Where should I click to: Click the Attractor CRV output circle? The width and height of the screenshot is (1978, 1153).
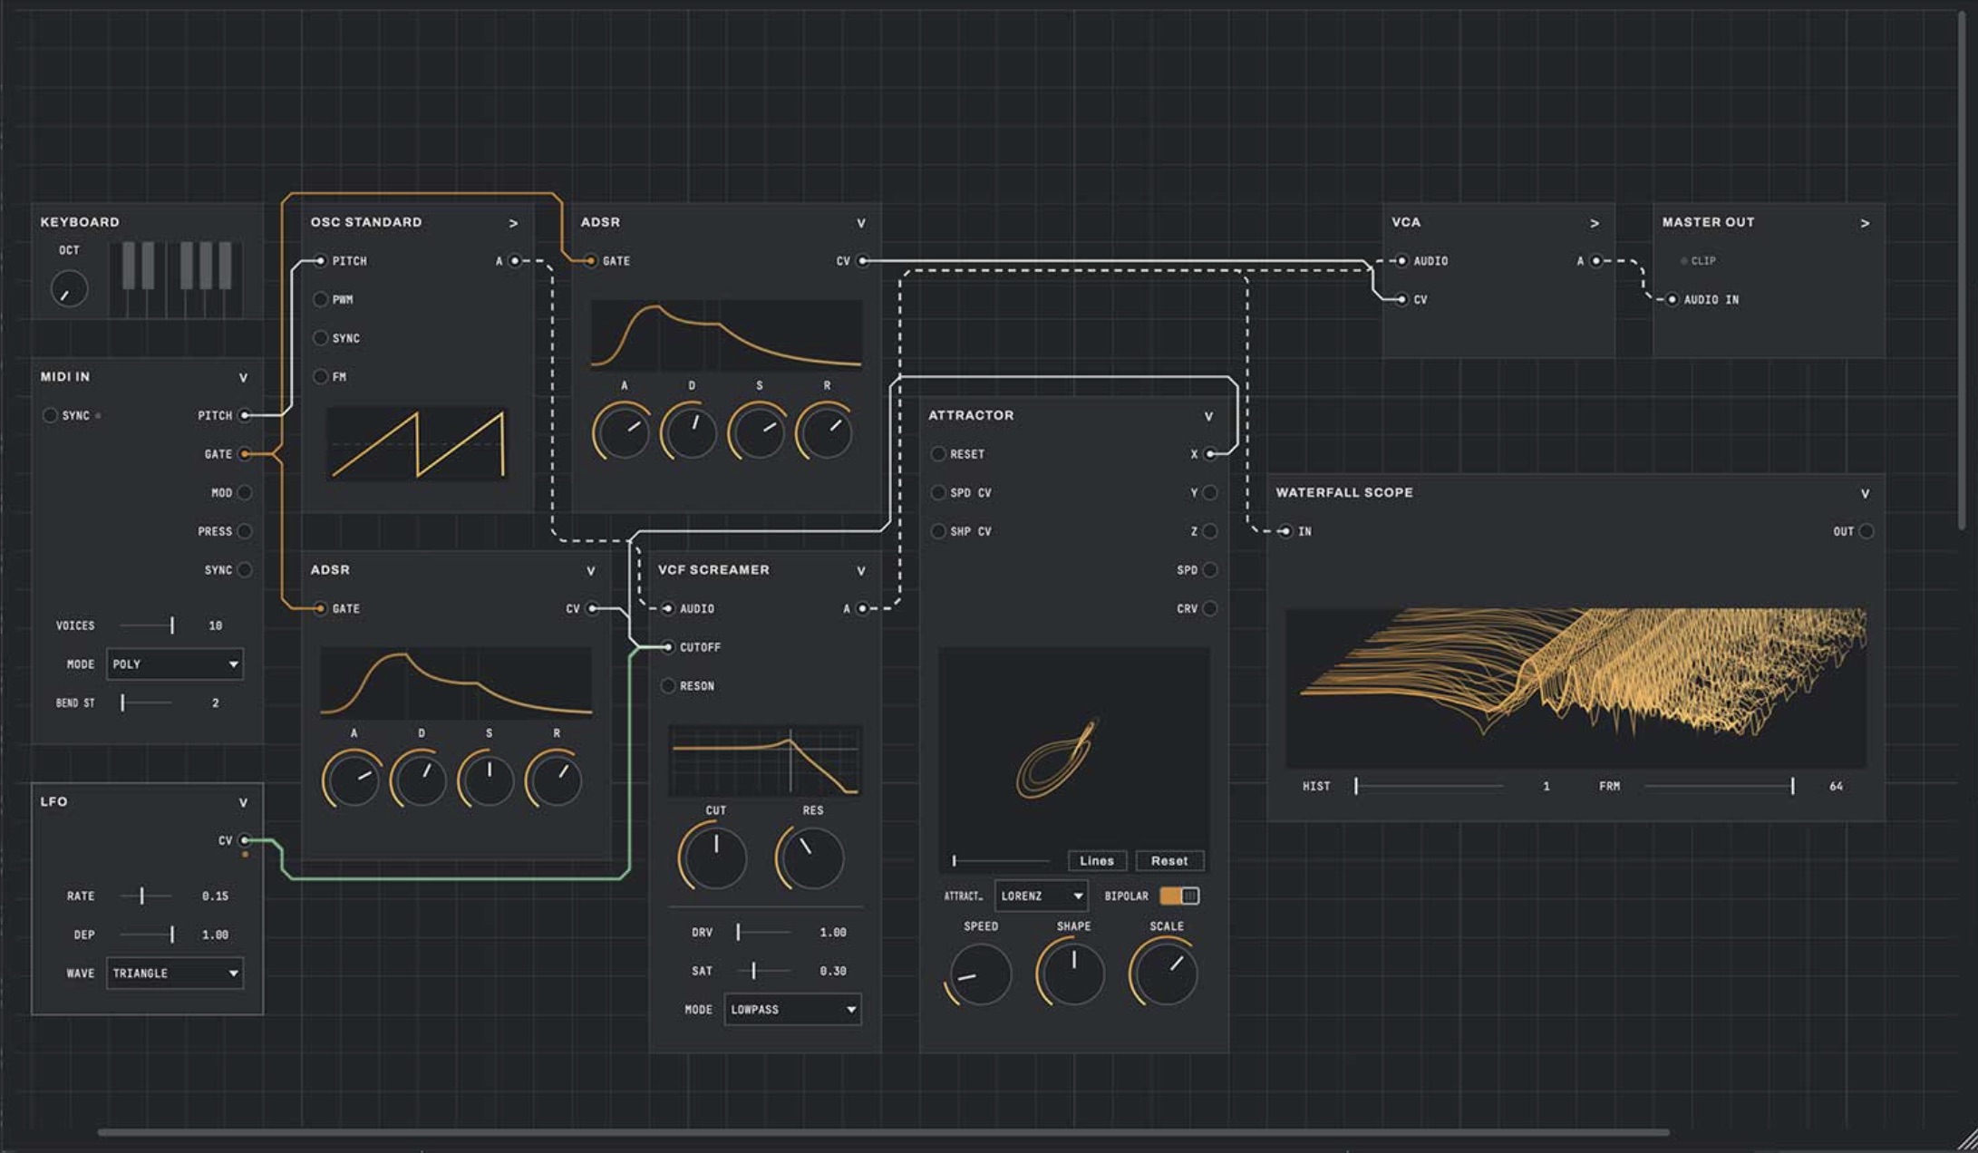point(1210,608)
